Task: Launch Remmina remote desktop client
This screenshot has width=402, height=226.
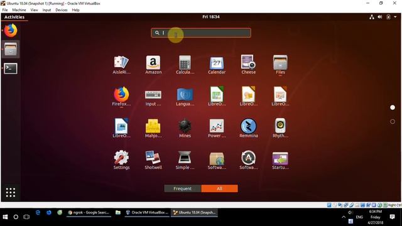Action: (x=249, y=128)
